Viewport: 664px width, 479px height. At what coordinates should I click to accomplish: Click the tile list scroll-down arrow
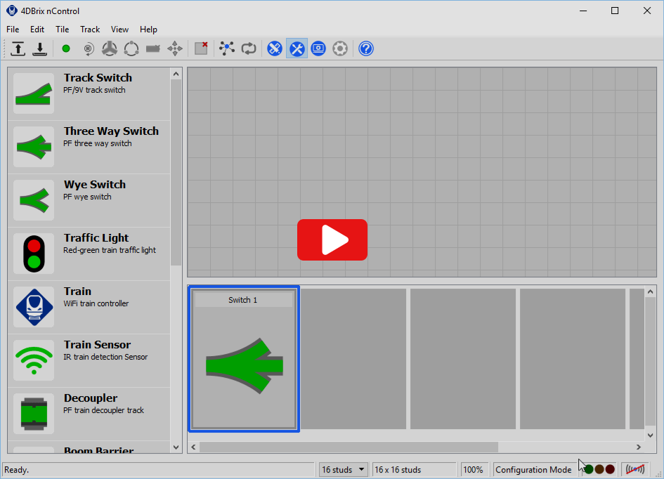[176, 447]
